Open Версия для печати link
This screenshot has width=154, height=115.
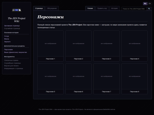11,66
